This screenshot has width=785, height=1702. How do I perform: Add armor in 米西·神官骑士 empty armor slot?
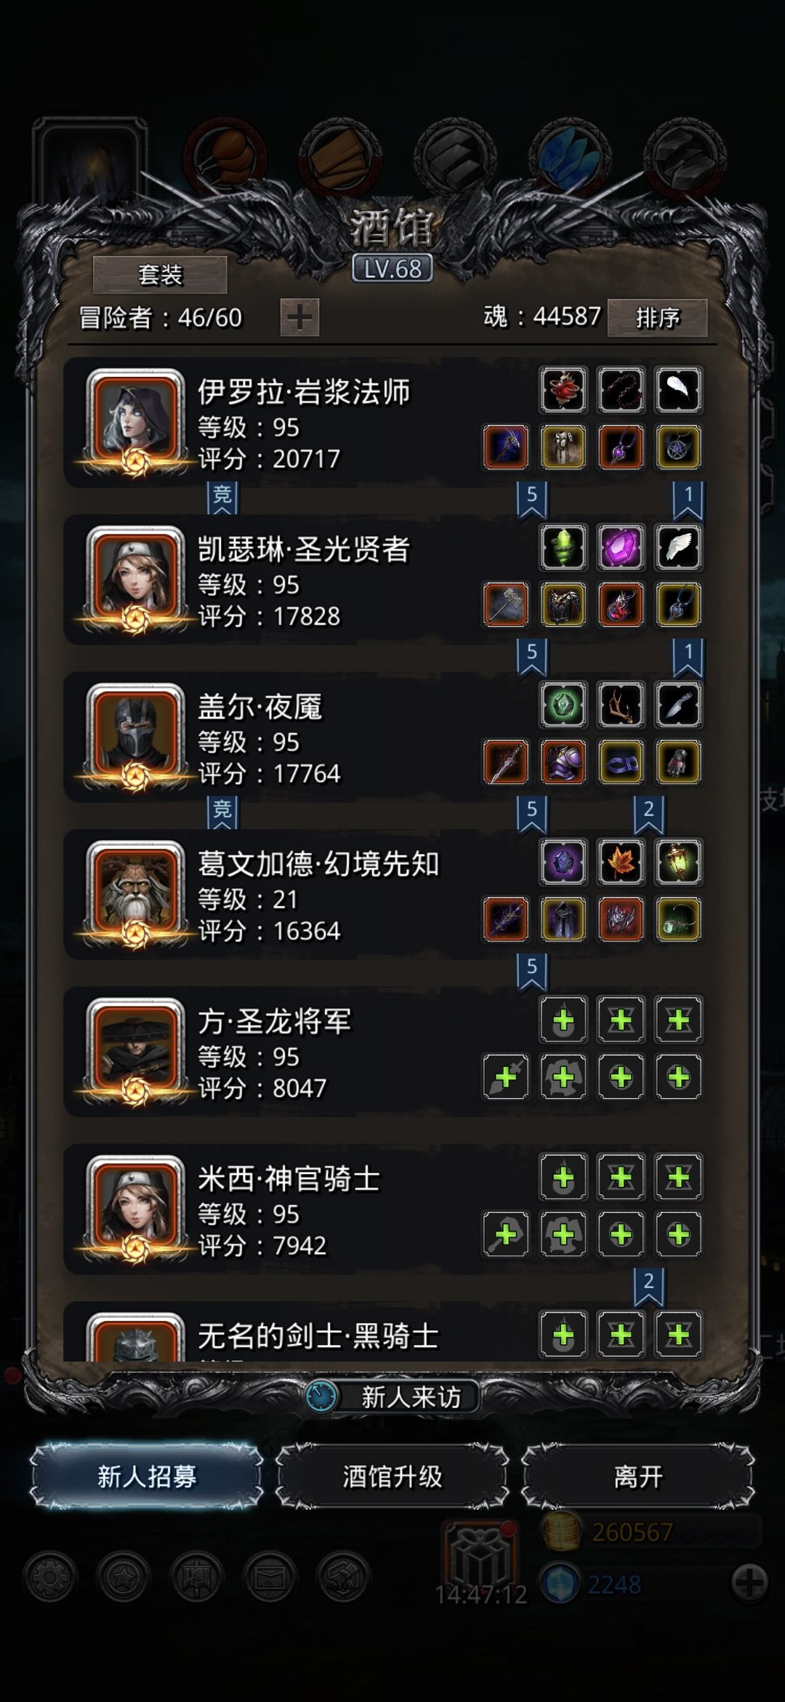[x=563, y=1234]
